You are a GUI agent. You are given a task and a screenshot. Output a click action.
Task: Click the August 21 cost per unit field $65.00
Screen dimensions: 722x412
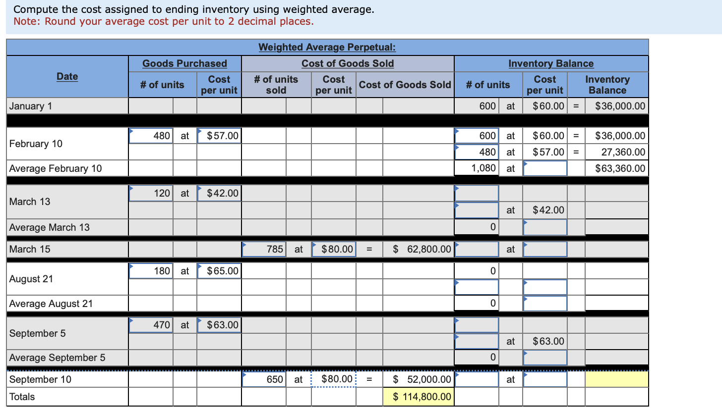click(x=219, y=271)
